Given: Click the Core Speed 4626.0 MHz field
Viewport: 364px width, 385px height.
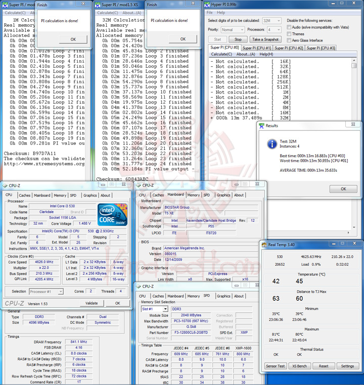Looking at the screenshot, I should pyautogui.click(x=44, y=262).
